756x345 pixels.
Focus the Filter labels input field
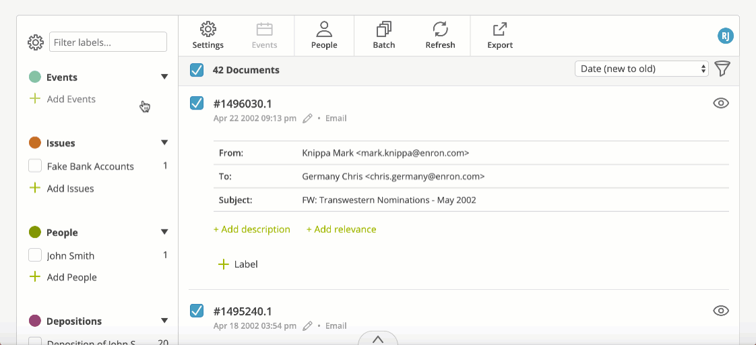click(108, 42)
